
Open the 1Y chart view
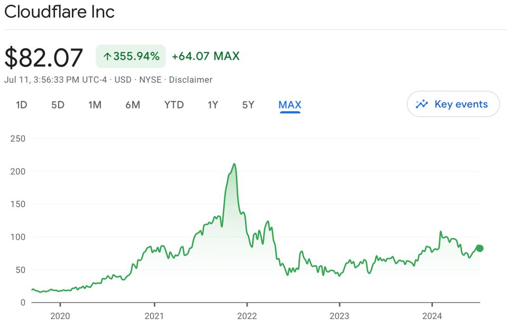[213, 105]
